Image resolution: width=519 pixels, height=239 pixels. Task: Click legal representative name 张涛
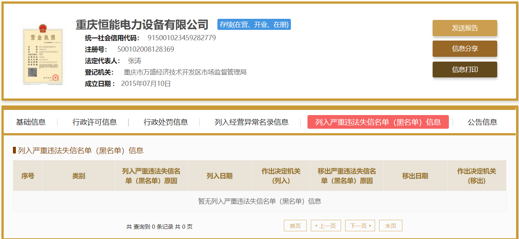(x=135, y=61)
